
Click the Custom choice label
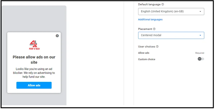click(x=147, y=59)
